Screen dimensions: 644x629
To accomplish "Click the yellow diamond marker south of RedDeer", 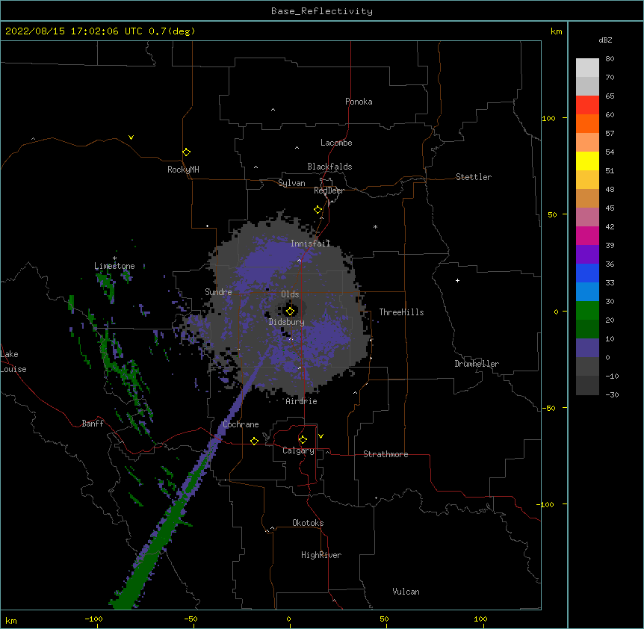I will point(318,210).
